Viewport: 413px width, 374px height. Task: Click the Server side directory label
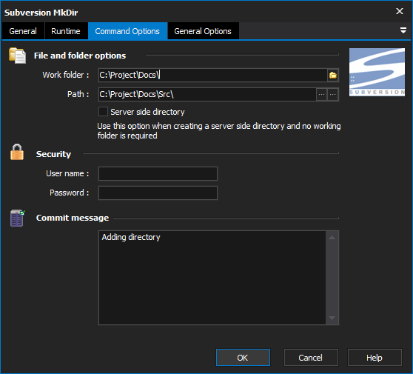pos(147,112)
